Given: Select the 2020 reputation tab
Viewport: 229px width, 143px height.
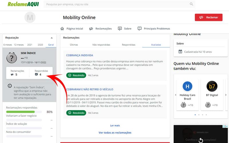Looking at the screenshot, I should coord(40,45).
